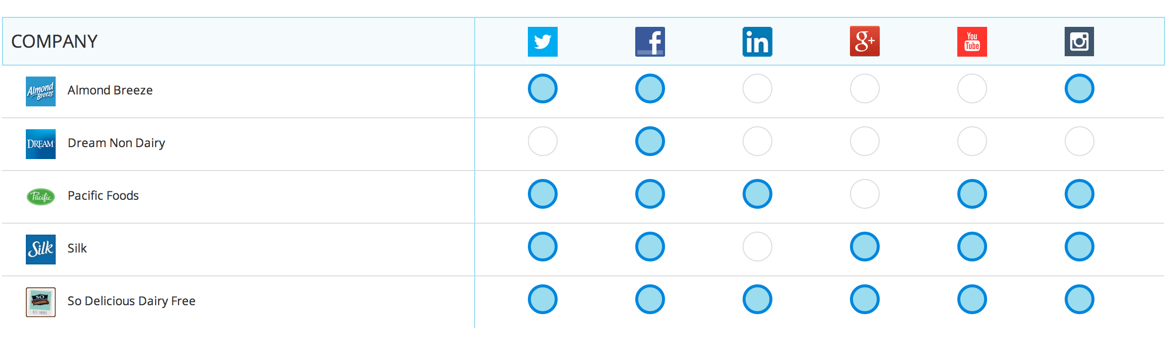Click the Instagram column icon

pos(1079,41)
